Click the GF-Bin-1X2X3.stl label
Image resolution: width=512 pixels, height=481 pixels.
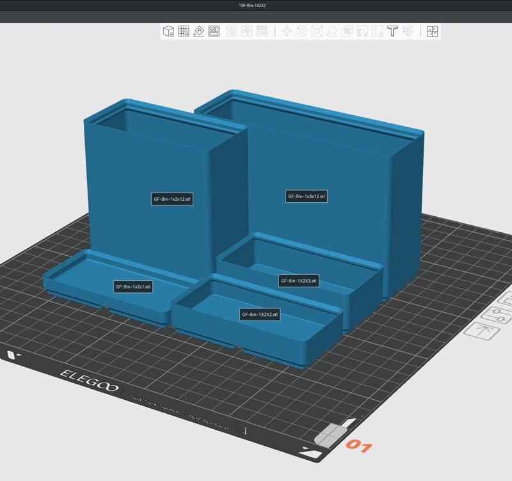pos(299,281)
